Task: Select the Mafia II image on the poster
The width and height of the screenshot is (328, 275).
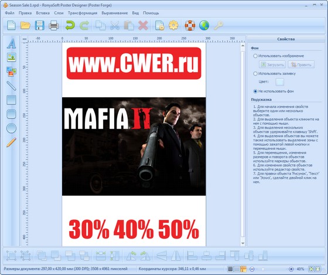Action: click(x=134, y=147)
